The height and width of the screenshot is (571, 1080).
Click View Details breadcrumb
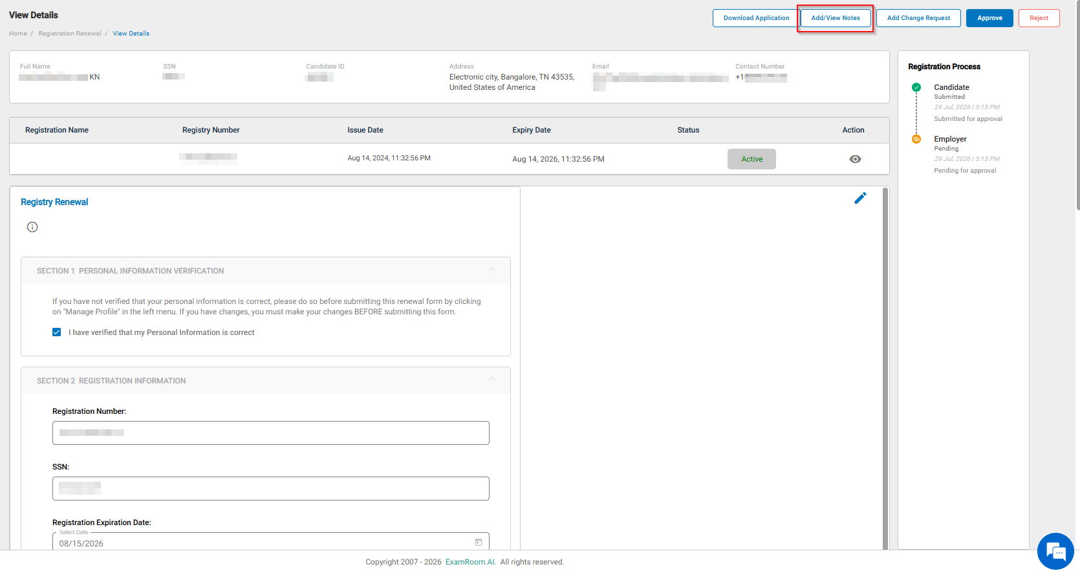(131, 34)
